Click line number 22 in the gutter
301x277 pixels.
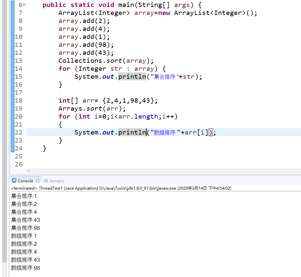19,133
